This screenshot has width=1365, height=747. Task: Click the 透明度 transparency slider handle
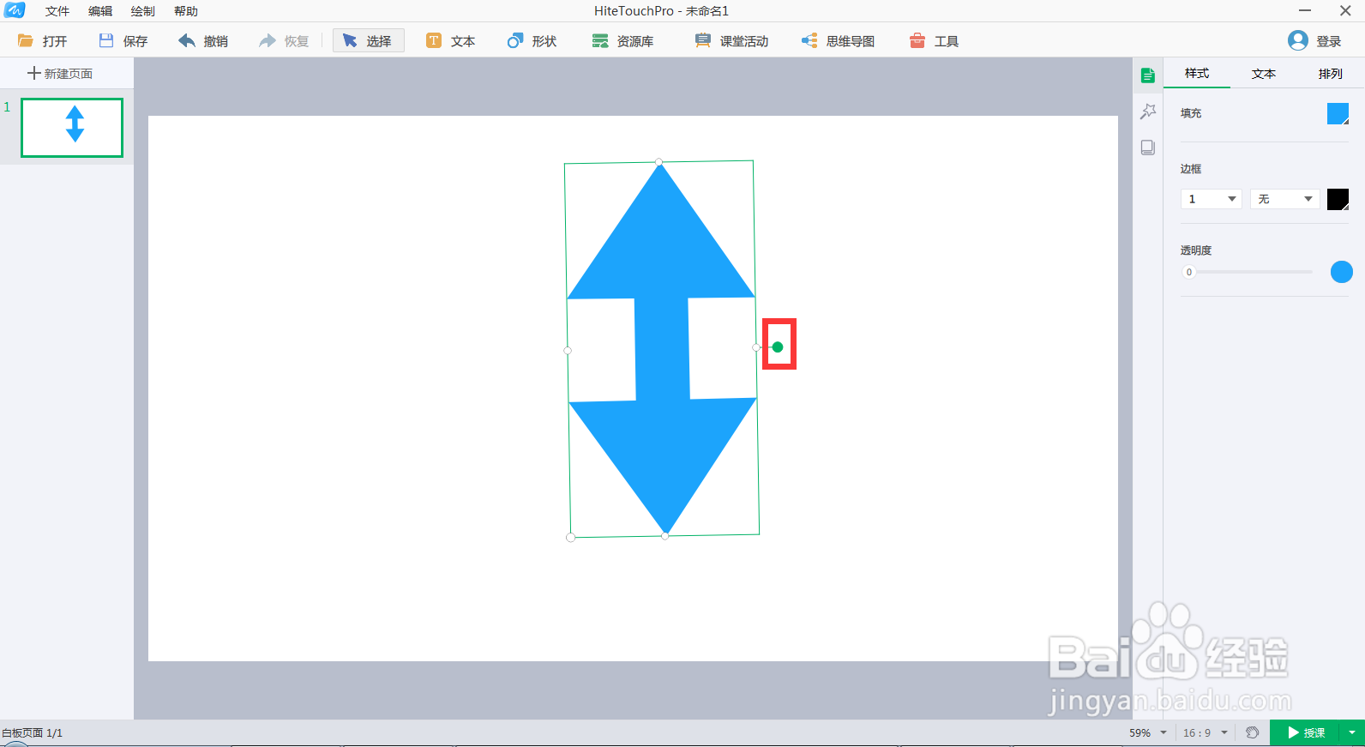(1189, 272)
